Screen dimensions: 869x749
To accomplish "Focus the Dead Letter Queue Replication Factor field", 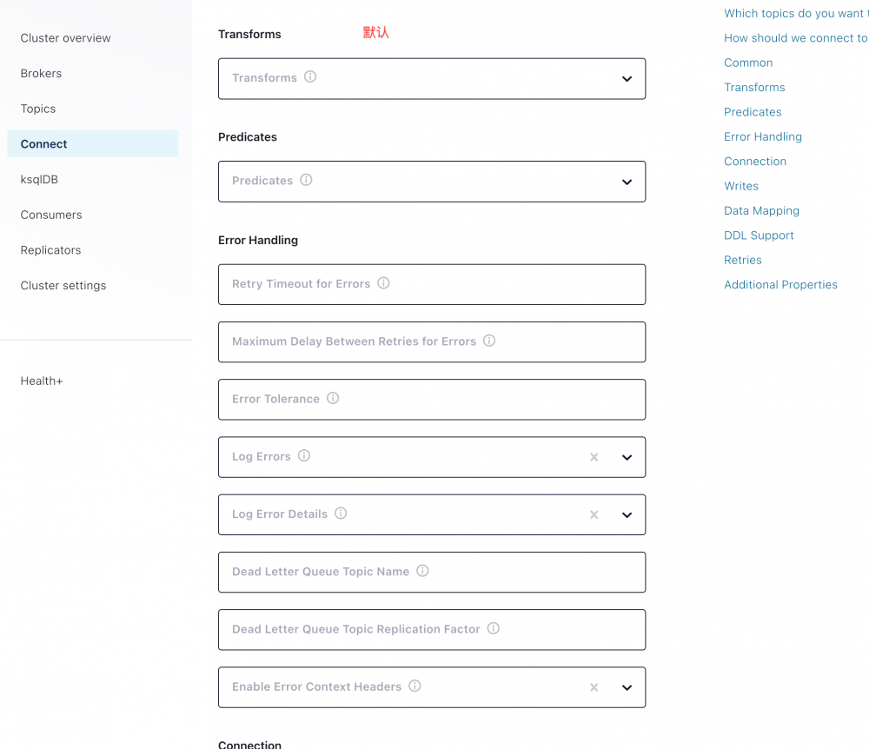I will click(x=432, y=629).
